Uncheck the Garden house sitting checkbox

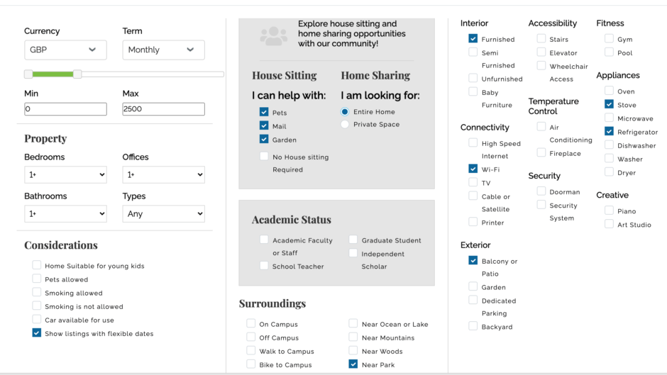pyautogui.click(x=264, y=139)
